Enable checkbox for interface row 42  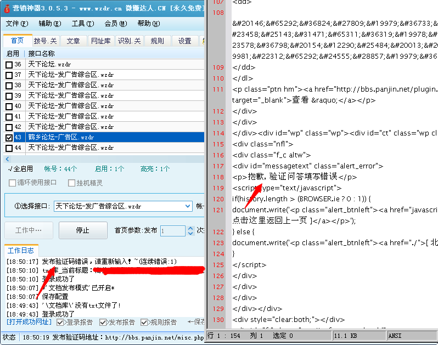tap(9, 127)
